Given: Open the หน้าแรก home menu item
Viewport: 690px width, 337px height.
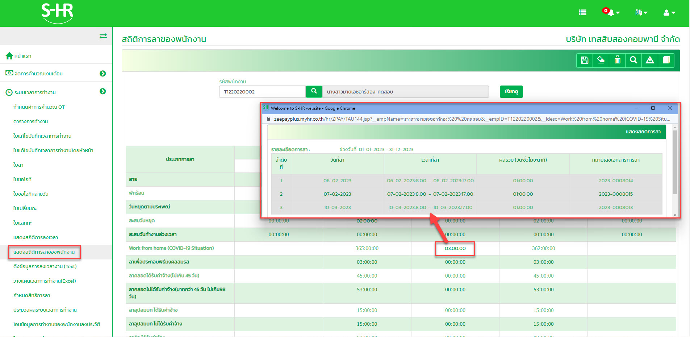Looking at the screenshot, I should click(22, 56).
